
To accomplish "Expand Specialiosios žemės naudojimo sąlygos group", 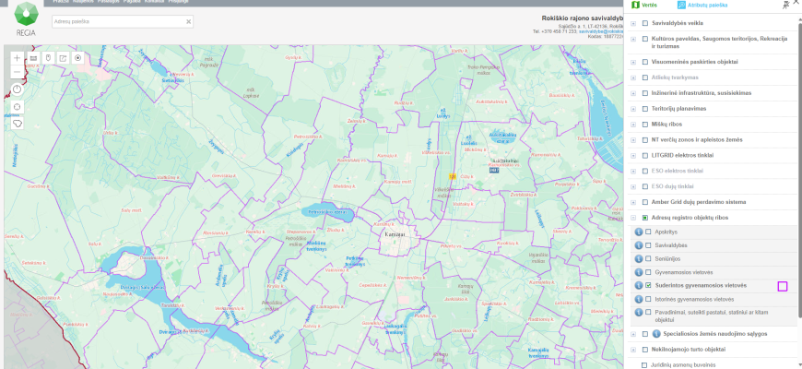I will click(x=633, y=334).
